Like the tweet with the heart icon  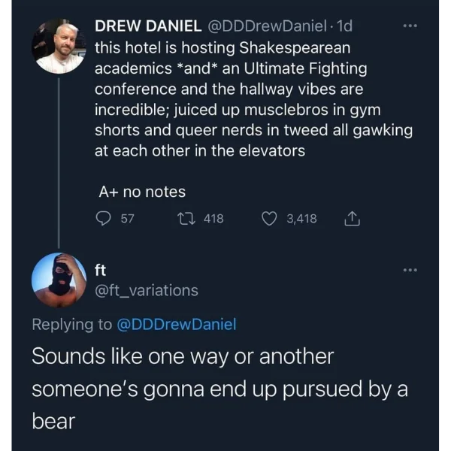pyautogui.click(x=269, y=219)
